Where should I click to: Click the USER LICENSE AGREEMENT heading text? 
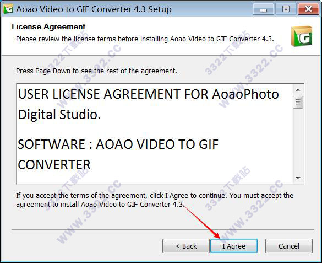[148, 94]
